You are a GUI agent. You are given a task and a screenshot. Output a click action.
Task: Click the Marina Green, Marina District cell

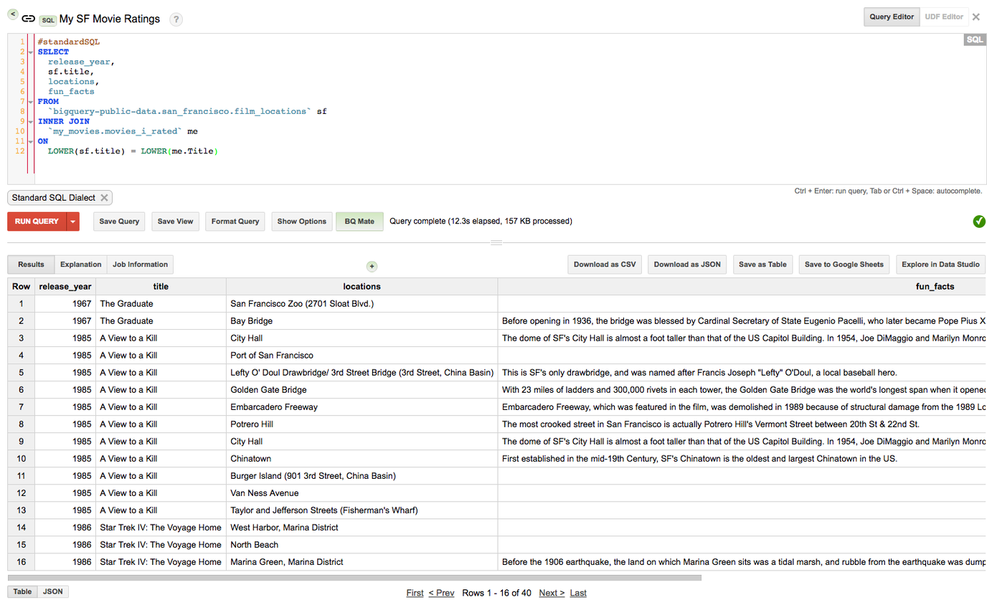[362, 562]
